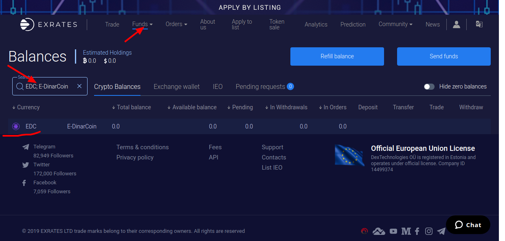Viewport: 505px width, 241px height.
Task: Clear the search field with X
Action: (79, 86)
